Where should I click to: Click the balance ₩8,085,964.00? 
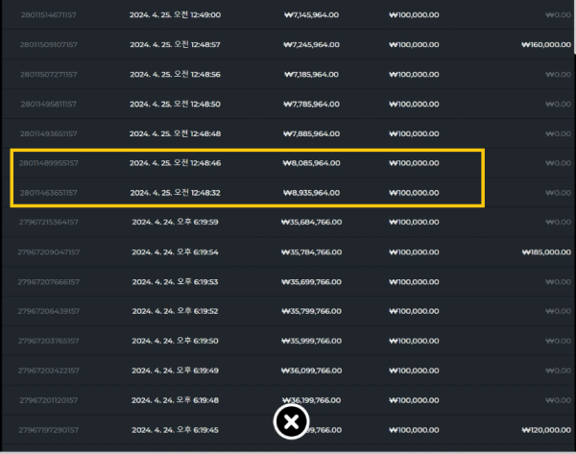pyautogui.click(x=311, y=163)
